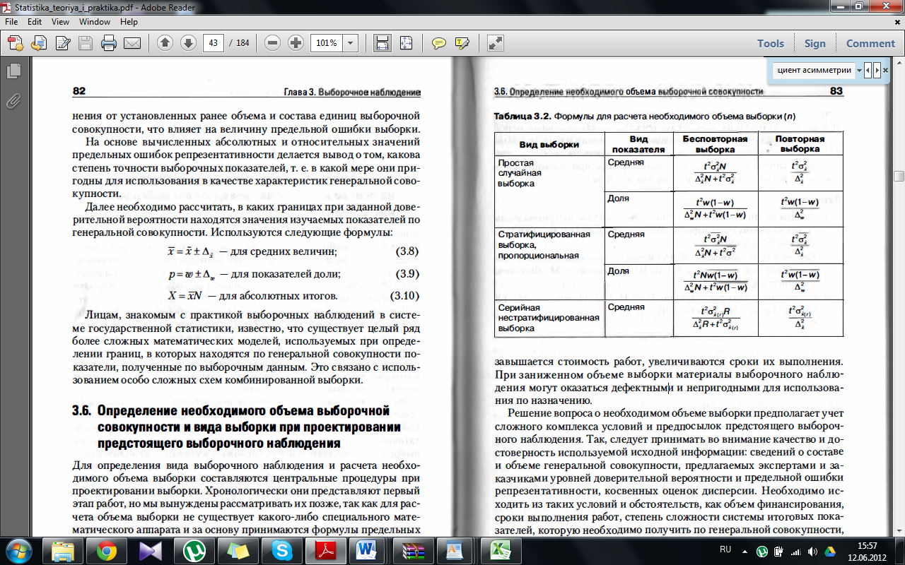Screen dimensions: 905x565
Task: Click the Create PDF toolbar icon
Action: point(15,43)
